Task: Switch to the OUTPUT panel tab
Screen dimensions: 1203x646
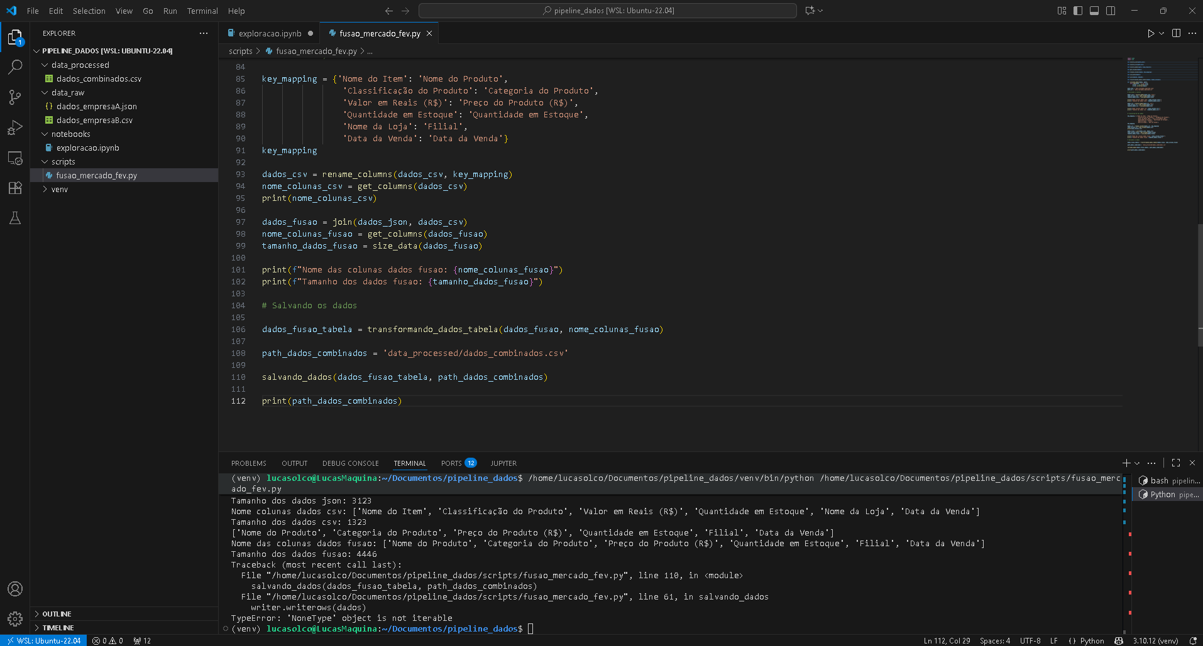Action: [295, 463]
